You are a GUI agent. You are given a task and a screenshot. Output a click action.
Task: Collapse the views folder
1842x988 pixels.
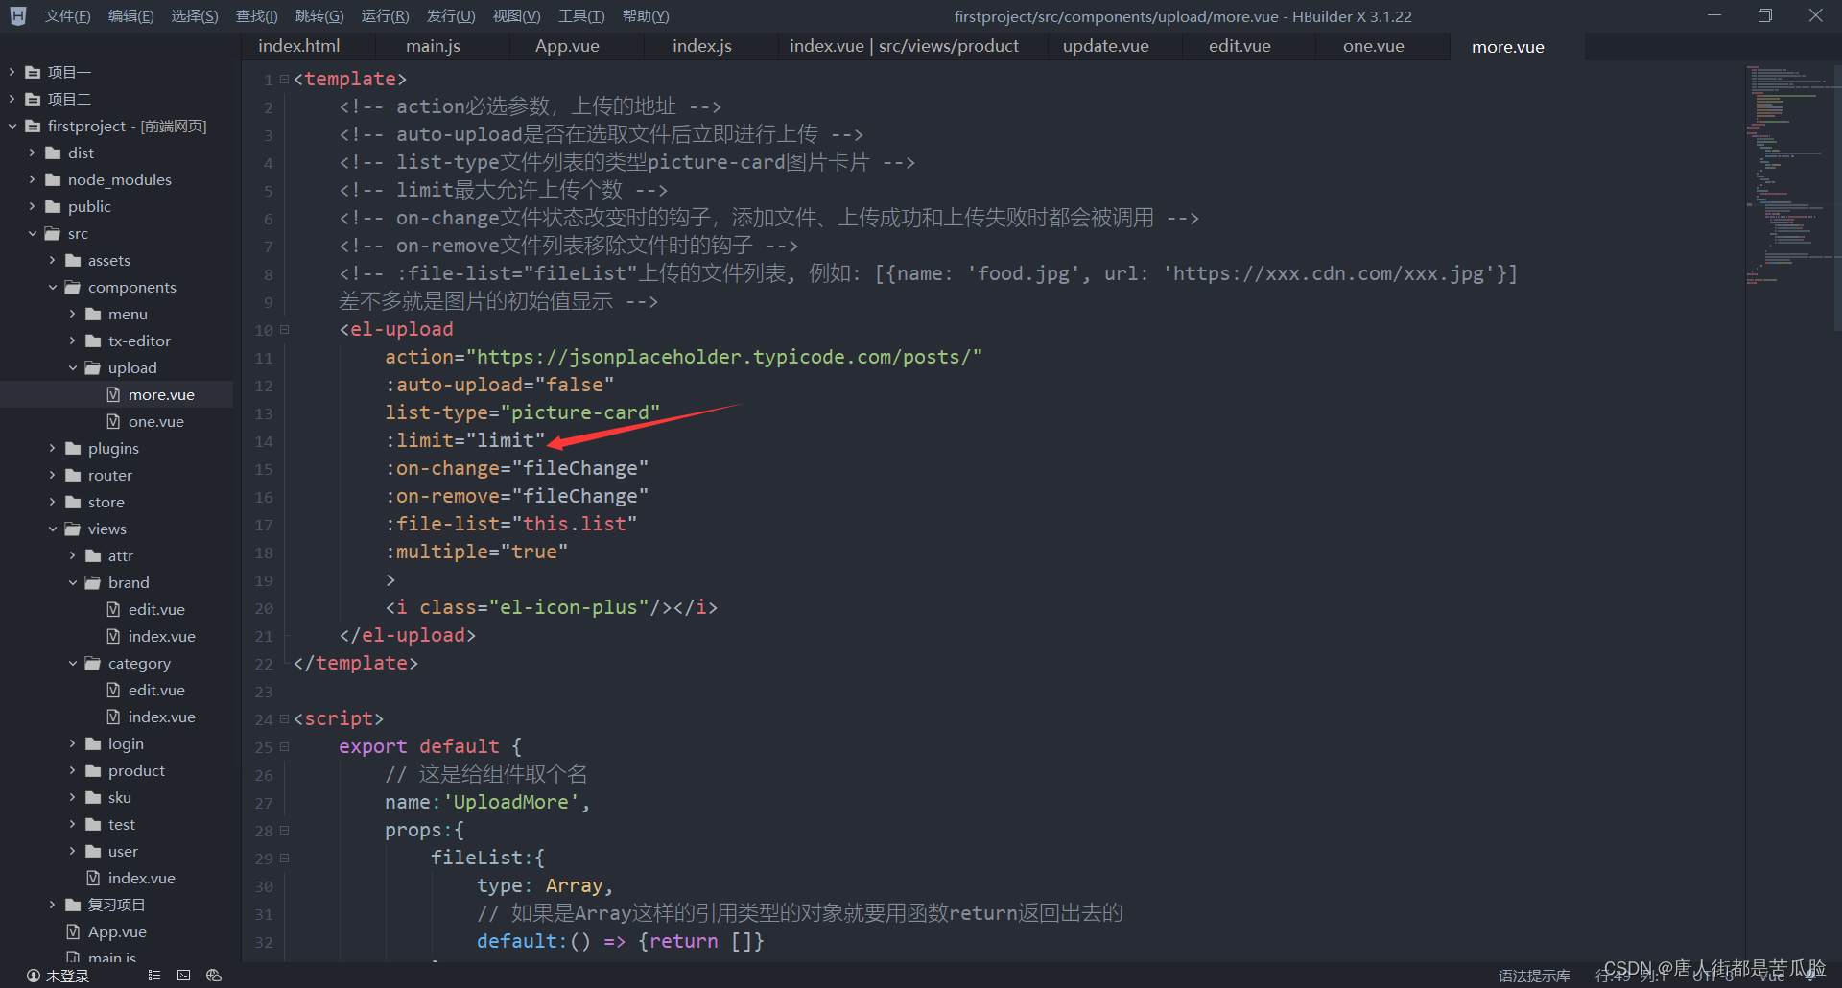pos(52,529)
